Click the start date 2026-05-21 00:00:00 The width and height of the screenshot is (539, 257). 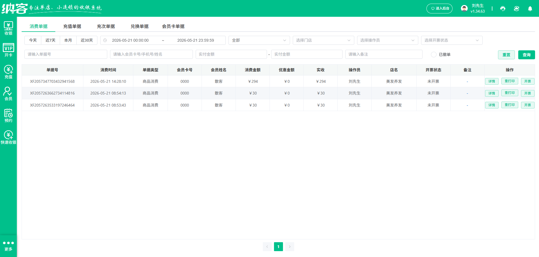coord(130,40)
